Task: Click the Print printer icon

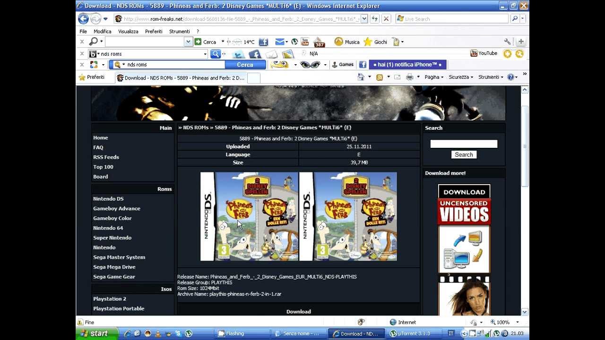Action: pyautogui.click(x=409, y=77)
